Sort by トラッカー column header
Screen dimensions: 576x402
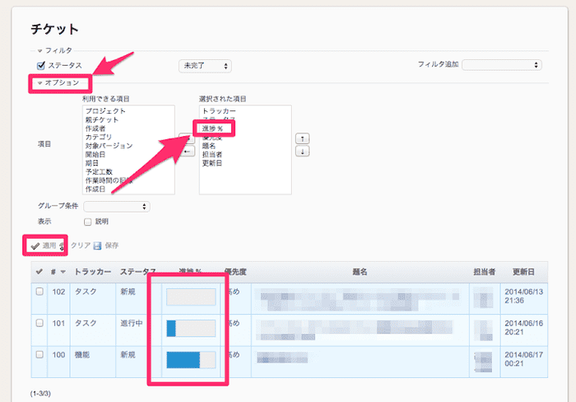pyautogui.click(x=92, y=272)
